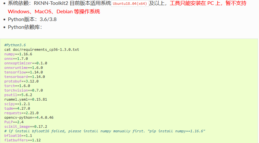Click the flatbuffers==1.12 line
Screen dimensions: 259x143
[22, 140]
